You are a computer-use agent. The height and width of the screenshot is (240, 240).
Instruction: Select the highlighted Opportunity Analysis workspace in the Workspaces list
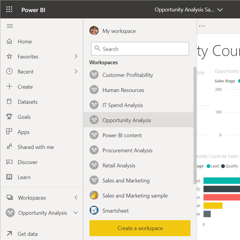click(139, 120)
